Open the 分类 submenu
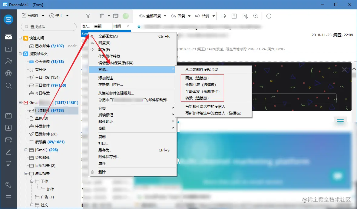This screenshot has height=209, width=357. point(133,108)
